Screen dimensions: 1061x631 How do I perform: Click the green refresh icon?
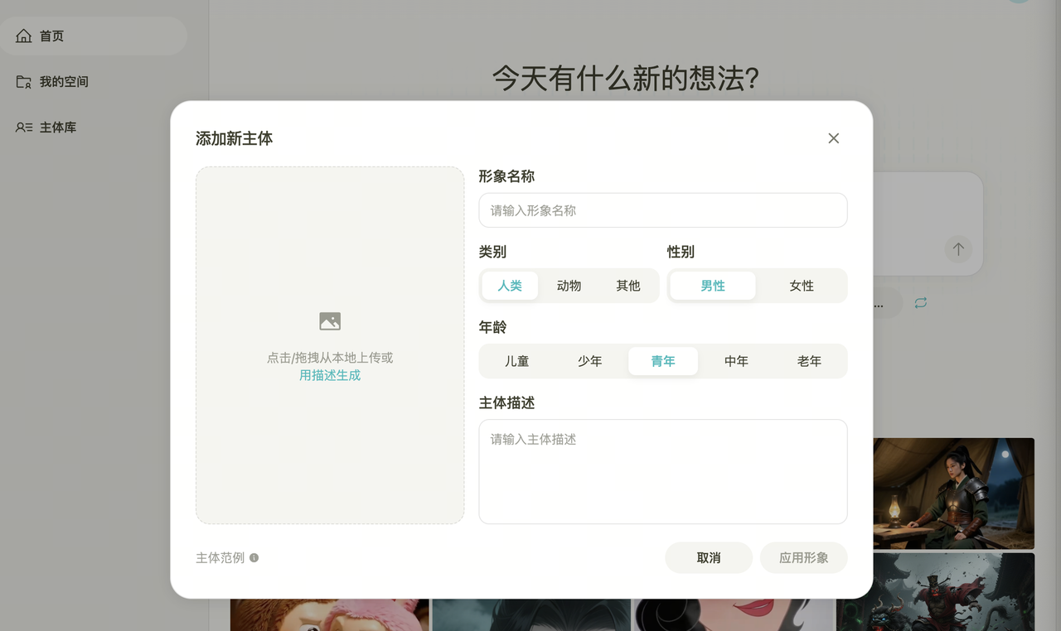(920, 303)
